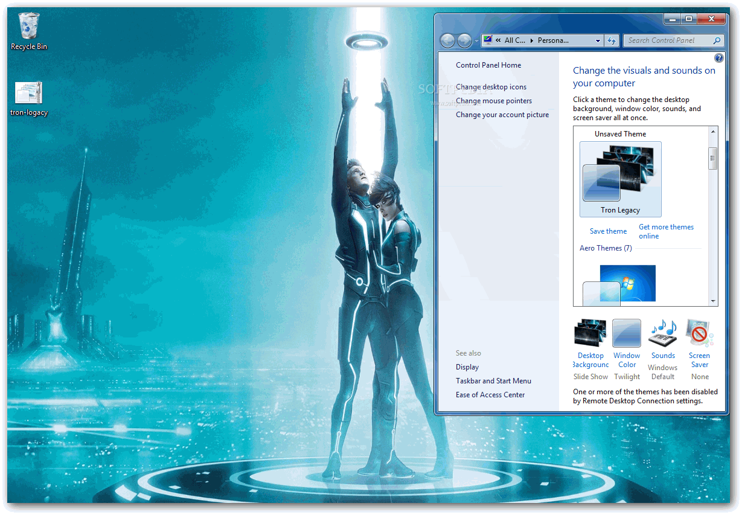Click the theme list scroll down arrow
The width and height of the screenshot is (742, 515).
point(713,301)
